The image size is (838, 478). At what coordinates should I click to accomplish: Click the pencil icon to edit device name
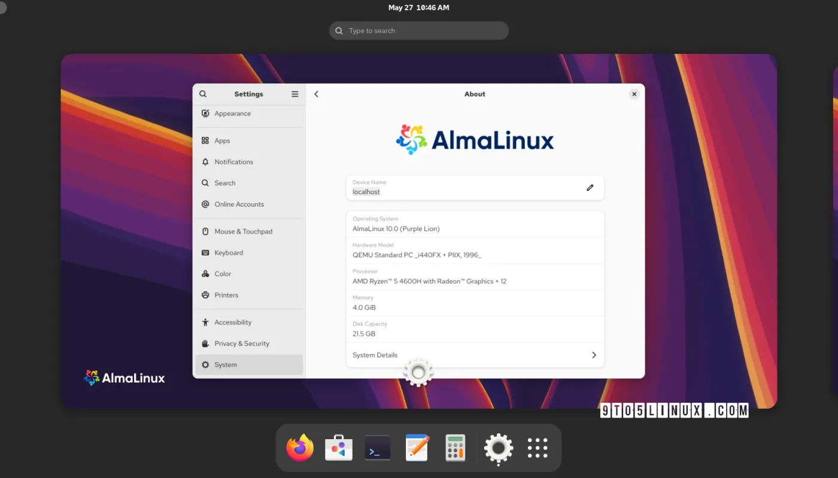click(x=590, y=188)
